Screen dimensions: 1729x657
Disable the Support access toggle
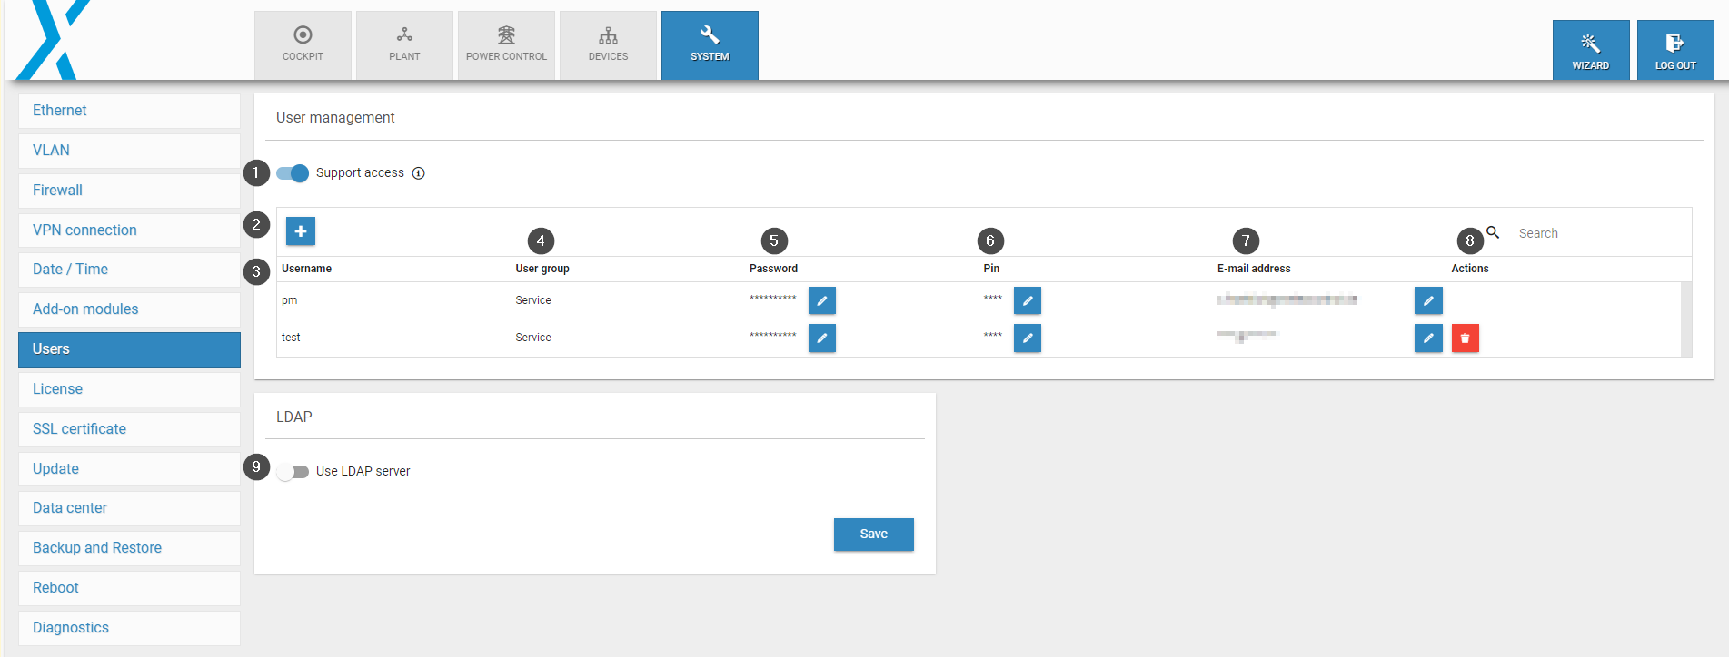pos(293,173)
